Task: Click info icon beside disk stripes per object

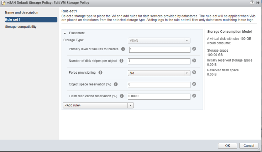Action: (121, 61)
